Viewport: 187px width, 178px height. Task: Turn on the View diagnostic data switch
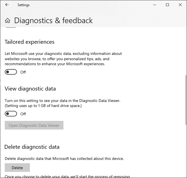click(11, 114)
